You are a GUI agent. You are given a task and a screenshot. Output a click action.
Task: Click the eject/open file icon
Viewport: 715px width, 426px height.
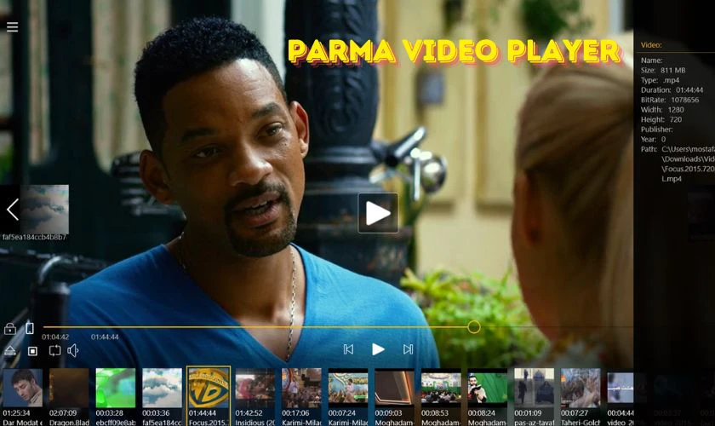tap(10, 351)
